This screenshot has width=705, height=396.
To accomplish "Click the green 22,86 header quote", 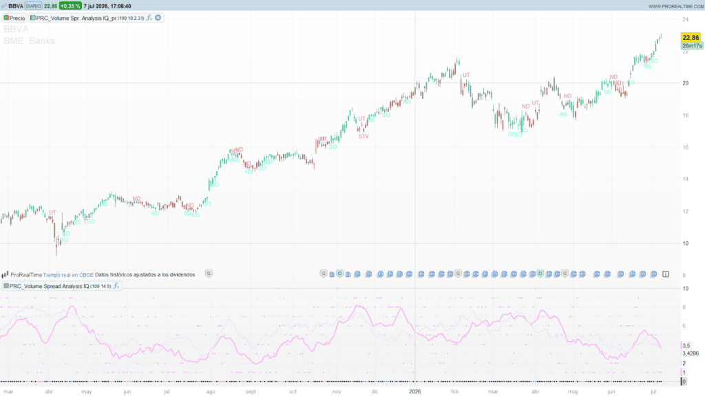I will [x=50, y=5].
